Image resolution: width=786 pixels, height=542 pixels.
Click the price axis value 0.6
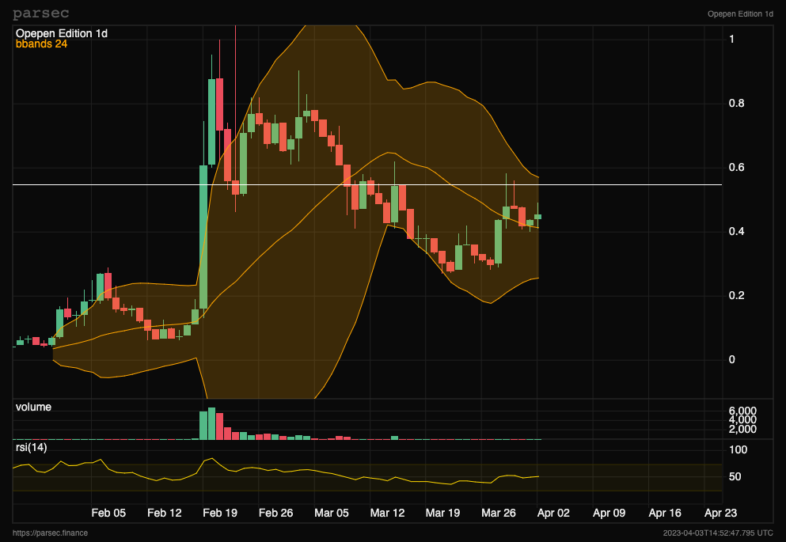[x=736, y=167]
